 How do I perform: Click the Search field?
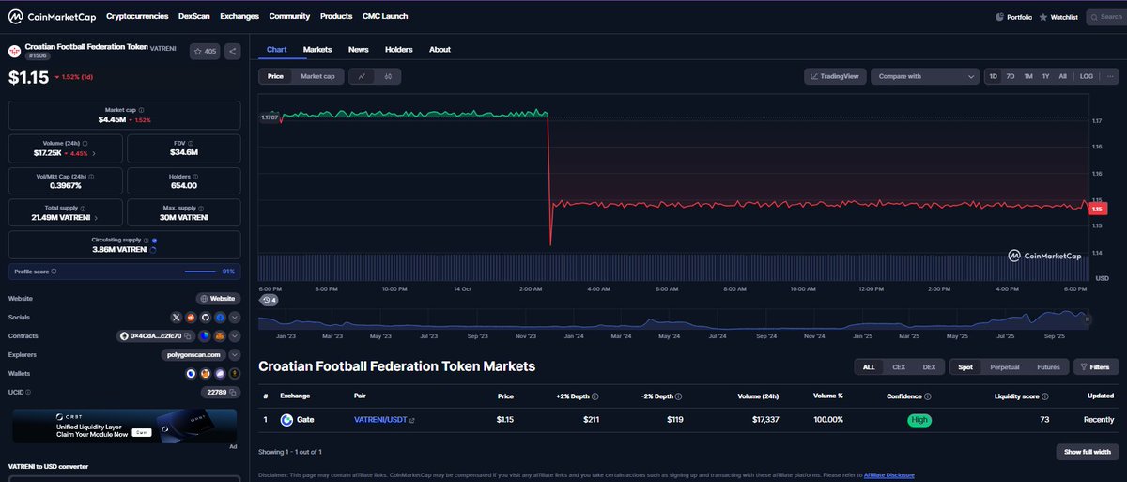click(x=1104, y=16)
